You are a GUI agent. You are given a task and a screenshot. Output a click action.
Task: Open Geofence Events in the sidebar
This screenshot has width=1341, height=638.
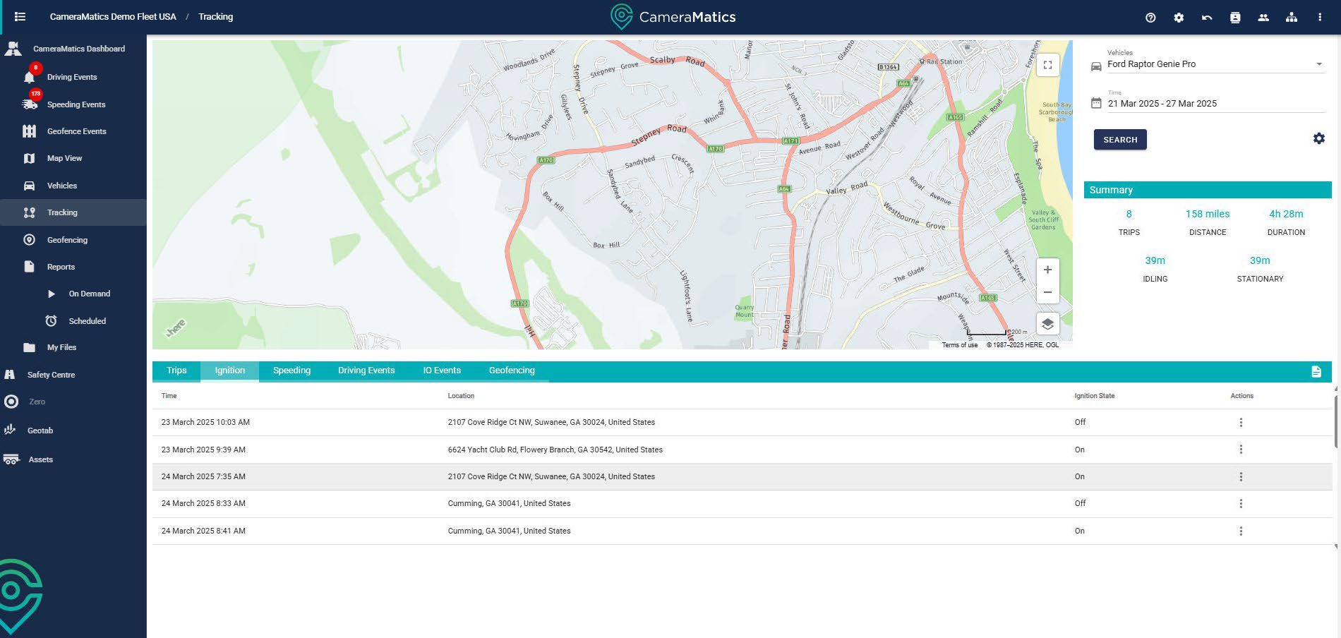click(76, 131)
